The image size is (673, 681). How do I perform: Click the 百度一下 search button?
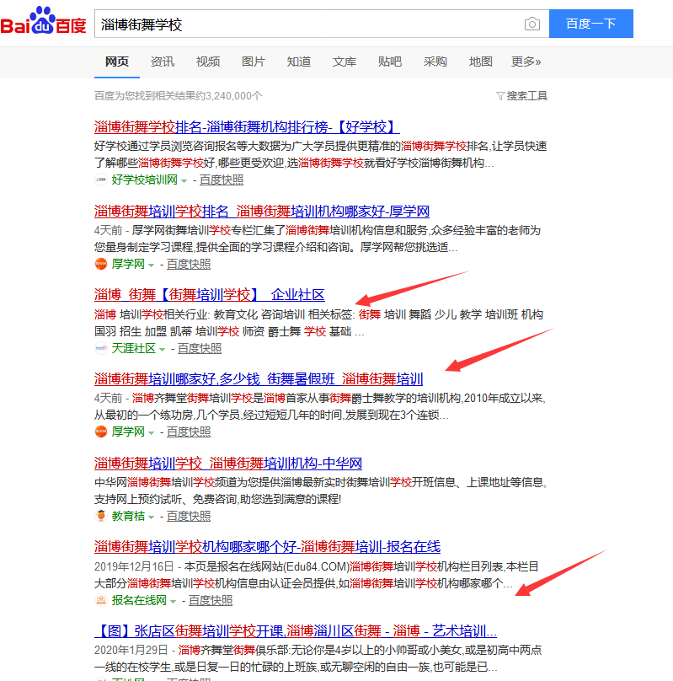591,24
